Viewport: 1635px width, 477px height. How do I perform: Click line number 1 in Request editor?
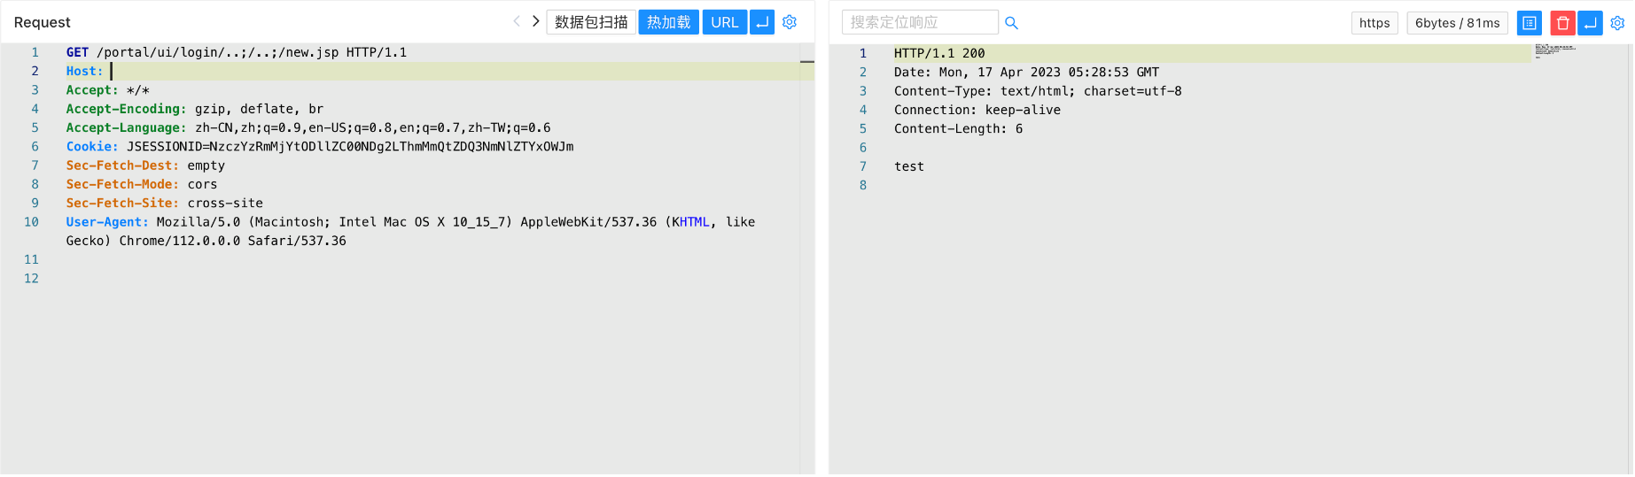pos(35,52)
